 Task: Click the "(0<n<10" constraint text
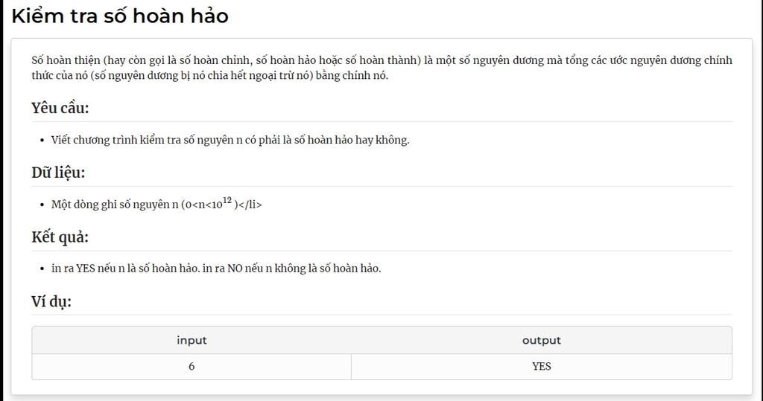click(x=201, y=205)
